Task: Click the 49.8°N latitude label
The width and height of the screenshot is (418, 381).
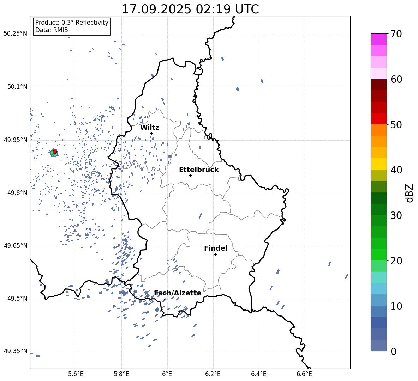Action: pos(17,193)
